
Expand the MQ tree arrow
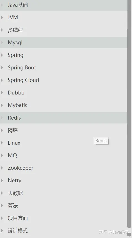click(2, 155)
